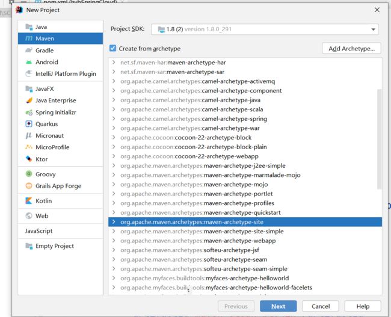Click the IntelliJ logo in the title bar
Viewport: 391px width, 317px height.
[19, 10]
